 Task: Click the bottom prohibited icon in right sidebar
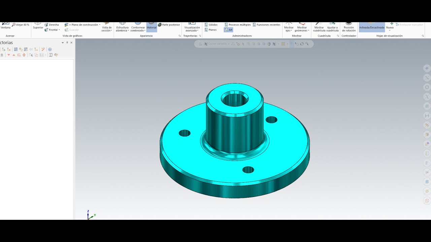427,201
